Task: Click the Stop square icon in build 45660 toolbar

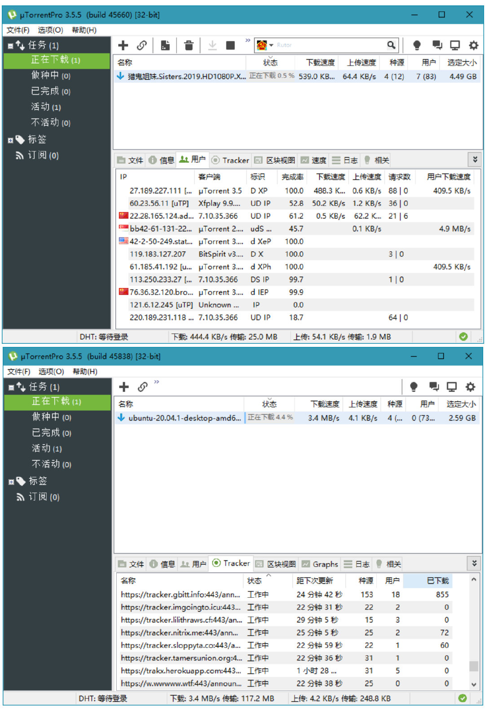Action: point(230,45)
